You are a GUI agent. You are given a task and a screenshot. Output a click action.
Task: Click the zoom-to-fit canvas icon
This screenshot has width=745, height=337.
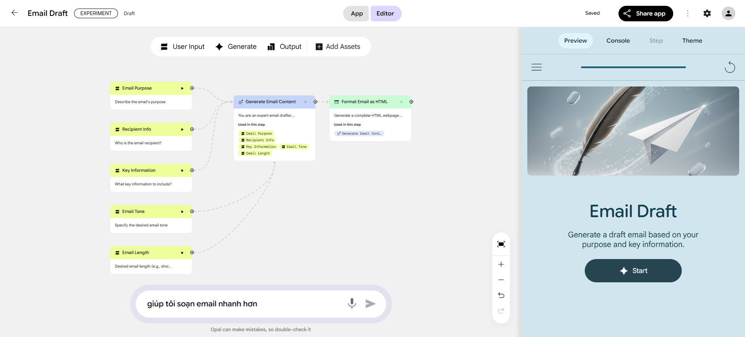tap(501, 244)
